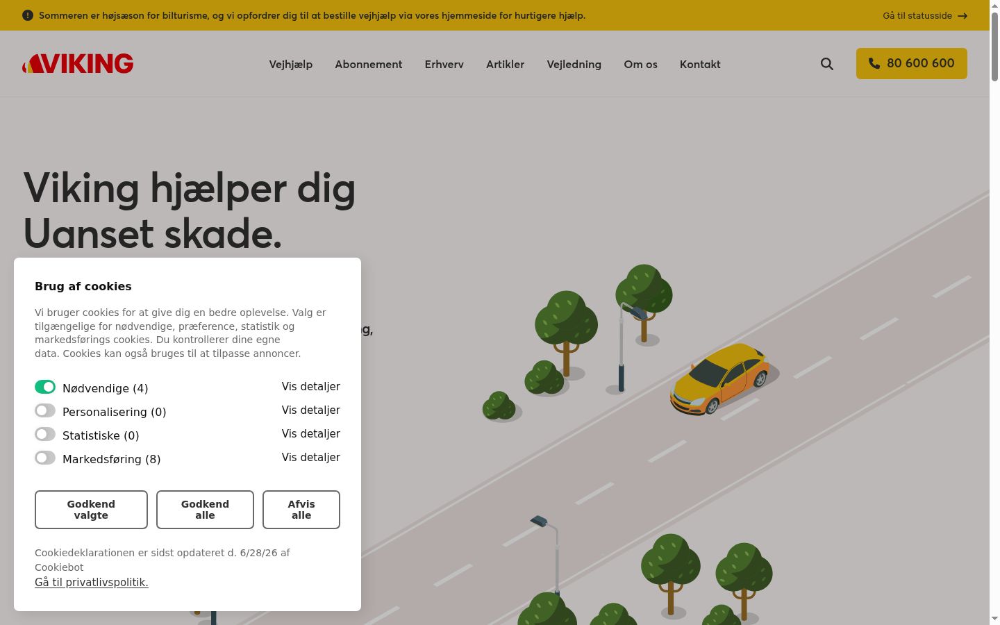Click the phone icon on the call button

(874, 63)
